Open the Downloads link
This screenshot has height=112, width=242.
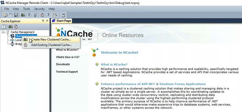63,64
